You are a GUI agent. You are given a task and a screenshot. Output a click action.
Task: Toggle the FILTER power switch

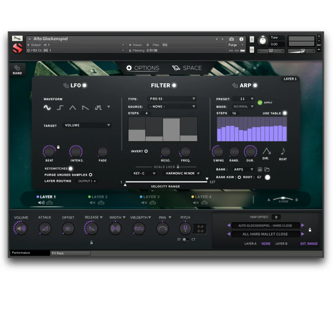[174, 85]
